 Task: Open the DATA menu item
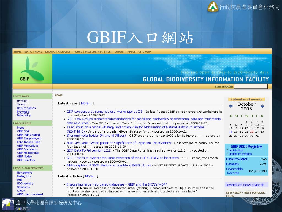[x=28, y=52]
